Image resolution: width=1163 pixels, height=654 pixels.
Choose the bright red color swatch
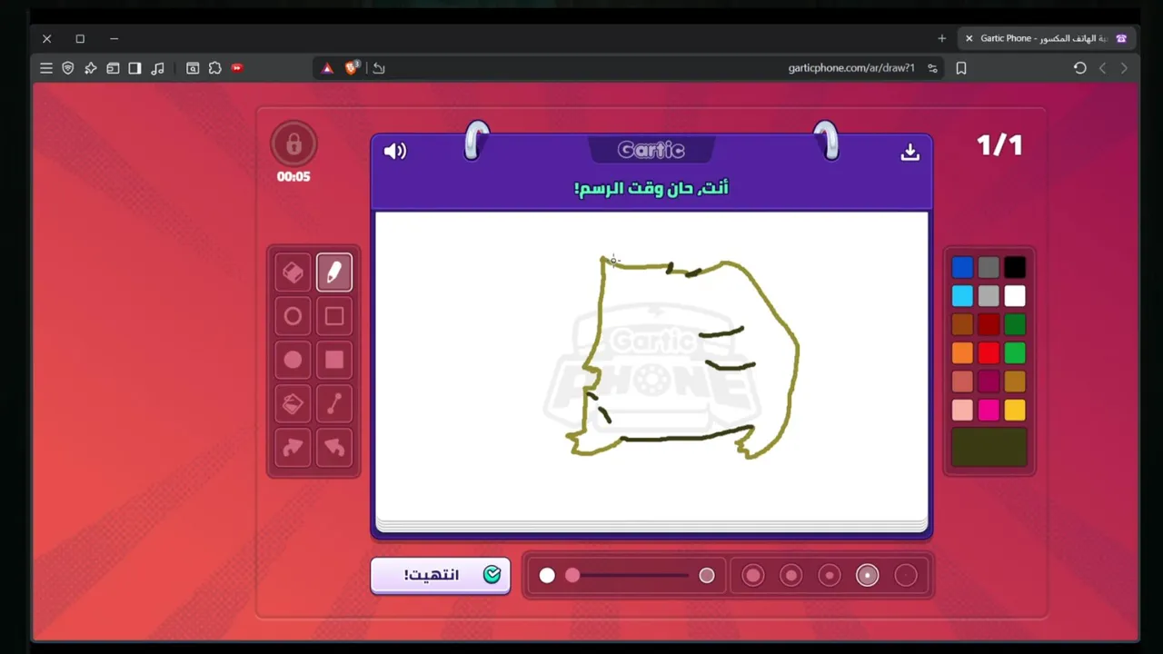click(989, 352)
